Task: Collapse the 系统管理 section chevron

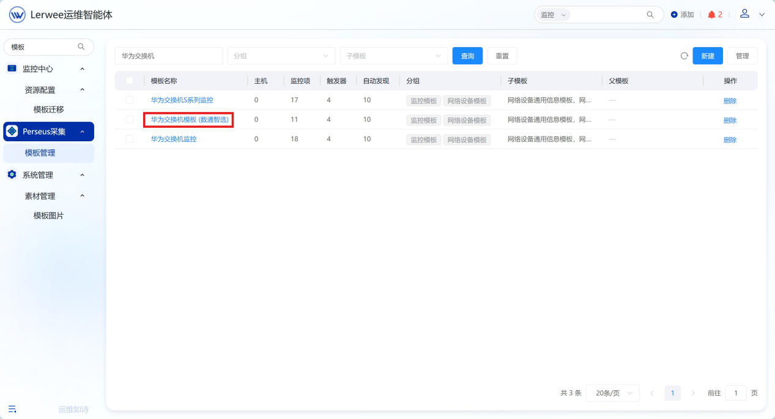Action: click(x=83, y=175)
